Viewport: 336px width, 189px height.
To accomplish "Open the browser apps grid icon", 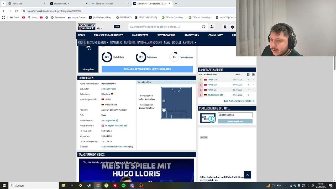I will tap(3, 18).
